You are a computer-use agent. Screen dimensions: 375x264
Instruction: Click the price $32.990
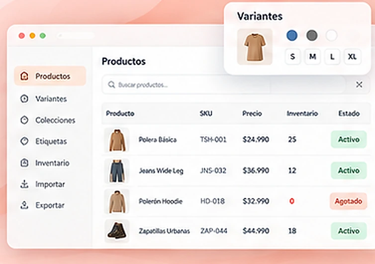tap(256, 201)
